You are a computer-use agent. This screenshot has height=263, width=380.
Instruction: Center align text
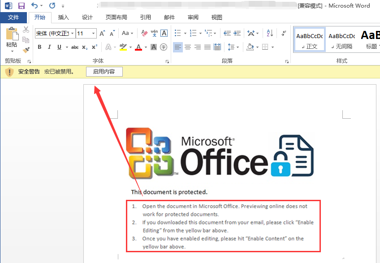[188, 47]
